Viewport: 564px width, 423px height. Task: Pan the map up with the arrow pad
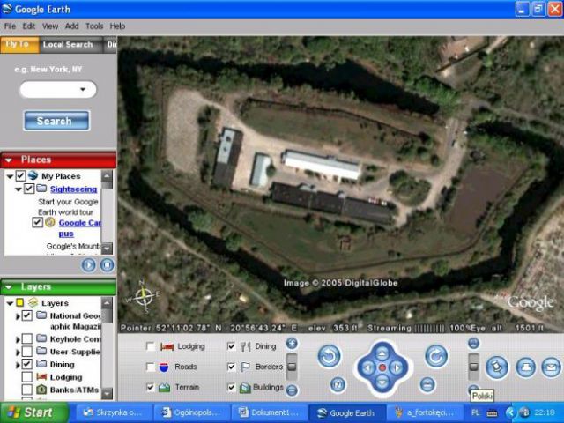pyautogui.click(x=382, y=354)
